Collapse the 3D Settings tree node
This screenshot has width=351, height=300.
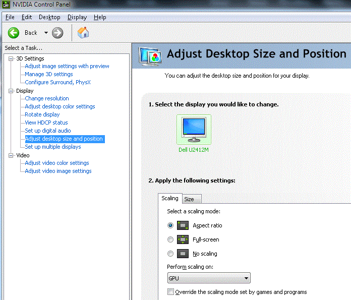click(11, 58)
